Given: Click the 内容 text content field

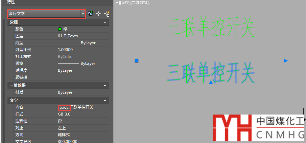Looking at the screenshot, I should [x=82, y=107].
